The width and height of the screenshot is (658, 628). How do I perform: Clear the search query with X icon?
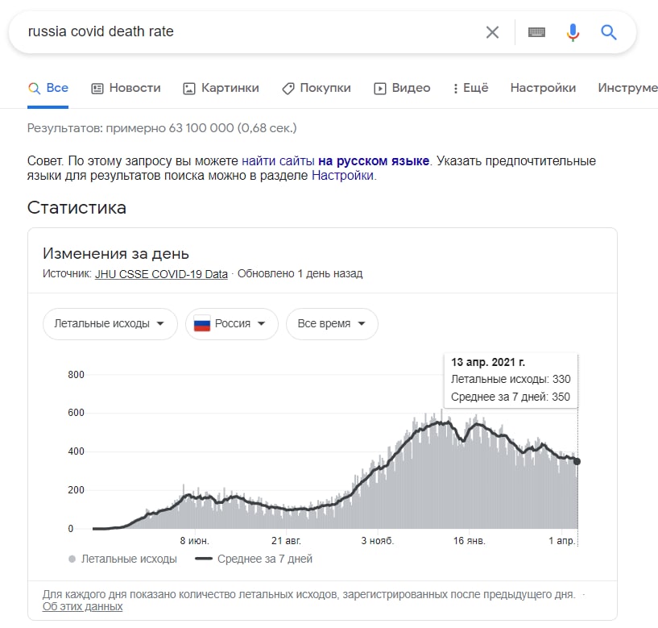(492, 32)
